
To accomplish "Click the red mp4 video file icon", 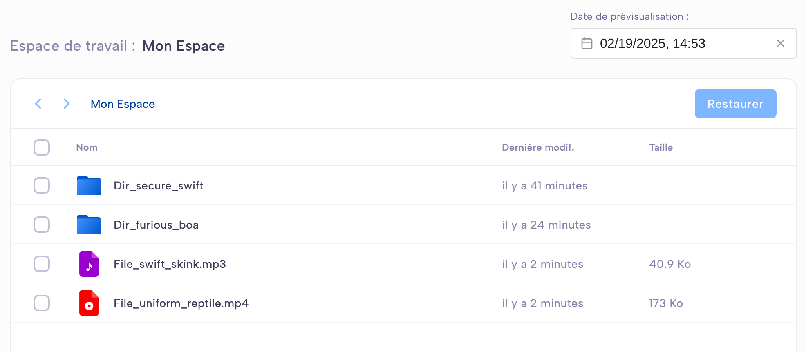I will tap(89, 303).
